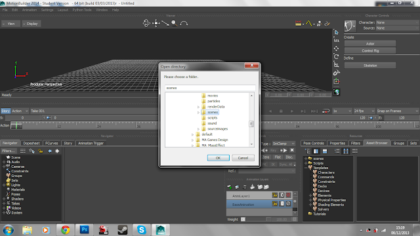Select the translate tool beside the Viewer
The image size is (420, 236).
click(x=337, y=49)
